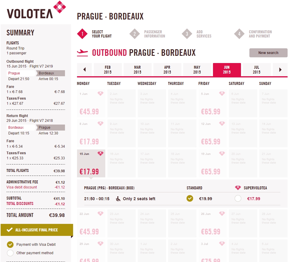Show later months with right arrow
This screenshot has width=290, height=262.
[x=280, y=70]
